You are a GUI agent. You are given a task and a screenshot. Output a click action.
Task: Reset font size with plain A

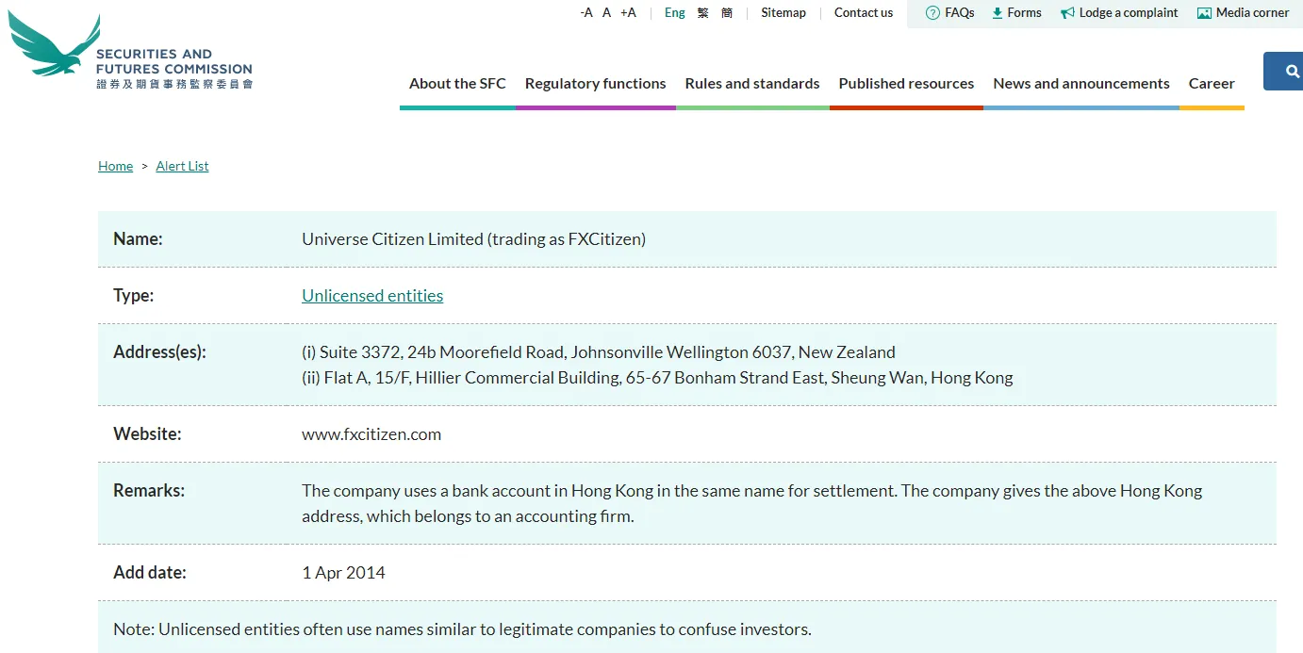[x=607, y=12]
